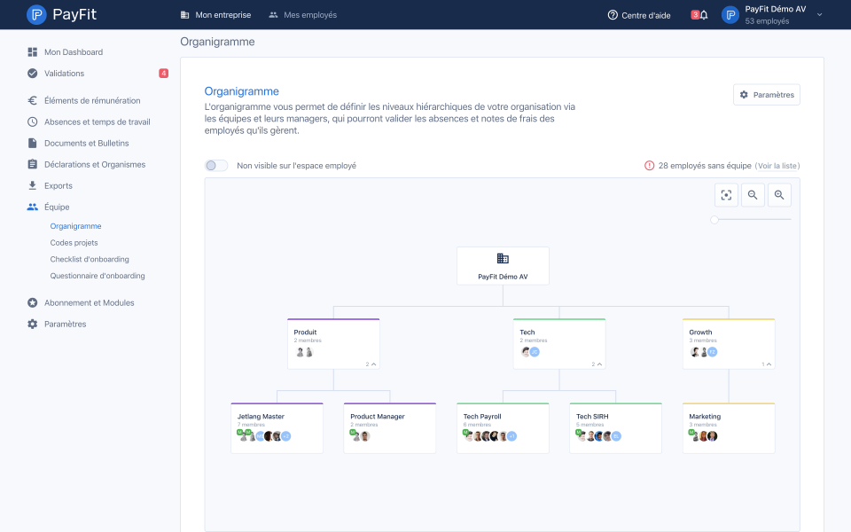This screenshot has width=851, height=532.
Task: Open Checklist d'onboarding
Action: [90, 260]
